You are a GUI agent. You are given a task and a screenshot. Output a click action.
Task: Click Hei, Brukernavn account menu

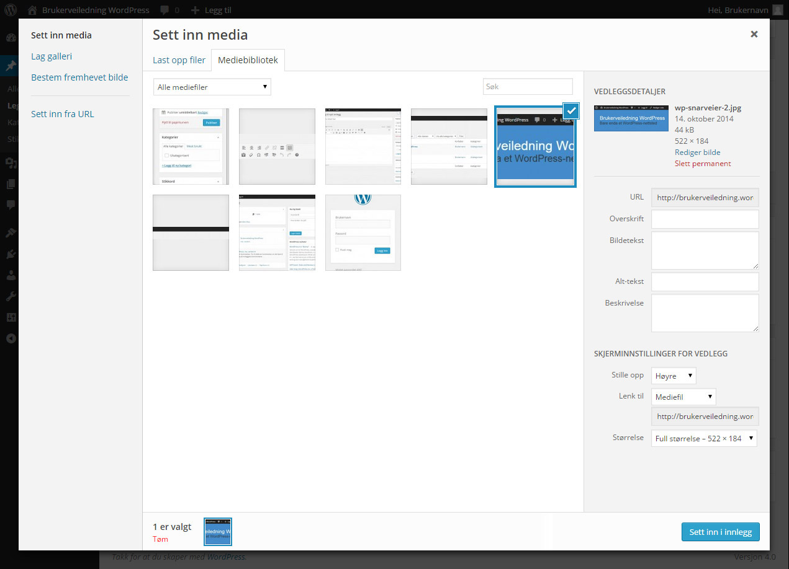pos(738,10)
